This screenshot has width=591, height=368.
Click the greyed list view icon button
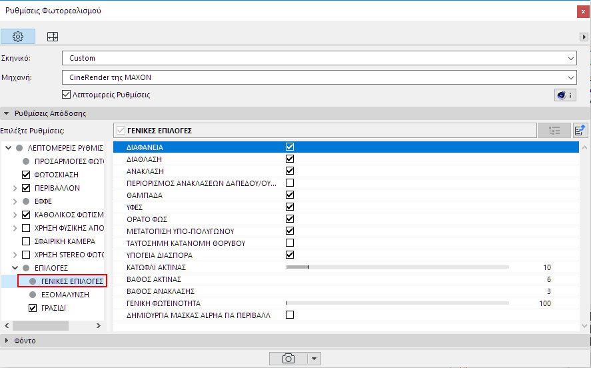pos(554,131)
